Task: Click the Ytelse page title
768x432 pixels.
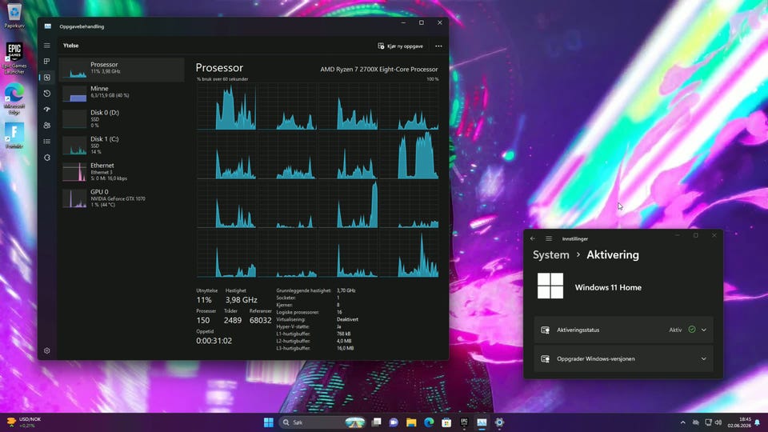Action: pos(70,46)
